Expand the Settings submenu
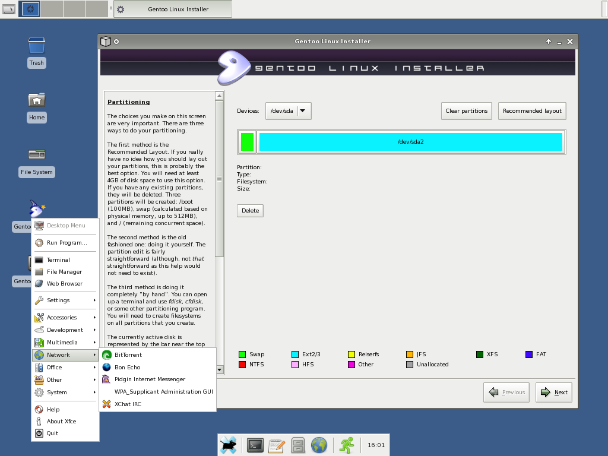608x456 pixels. coord(65,300)
